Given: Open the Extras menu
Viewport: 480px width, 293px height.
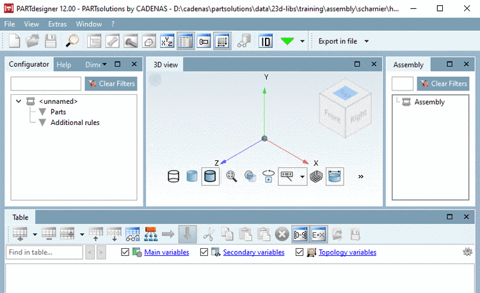Looking at the screenshot, I should [57, 24].
